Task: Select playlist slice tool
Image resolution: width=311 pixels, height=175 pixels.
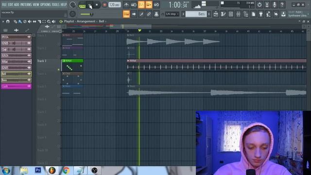Action: click(39, 21)
